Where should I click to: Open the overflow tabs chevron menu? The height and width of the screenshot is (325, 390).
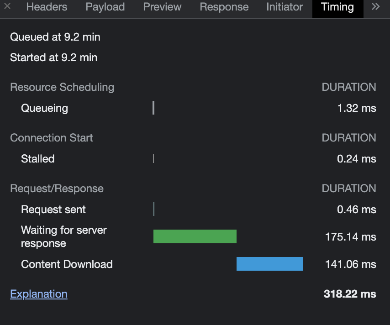tap(375, 7)
